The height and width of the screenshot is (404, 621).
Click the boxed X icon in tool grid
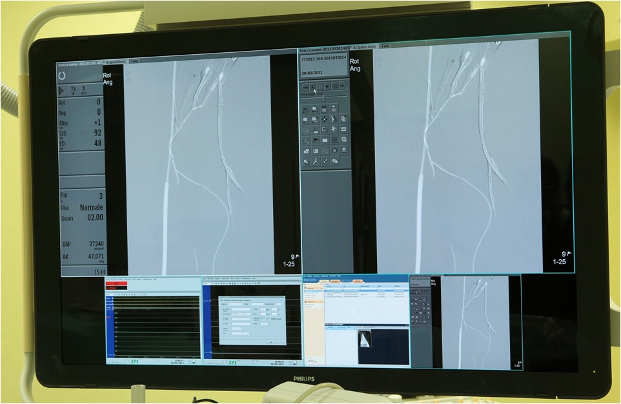point(334,140)
